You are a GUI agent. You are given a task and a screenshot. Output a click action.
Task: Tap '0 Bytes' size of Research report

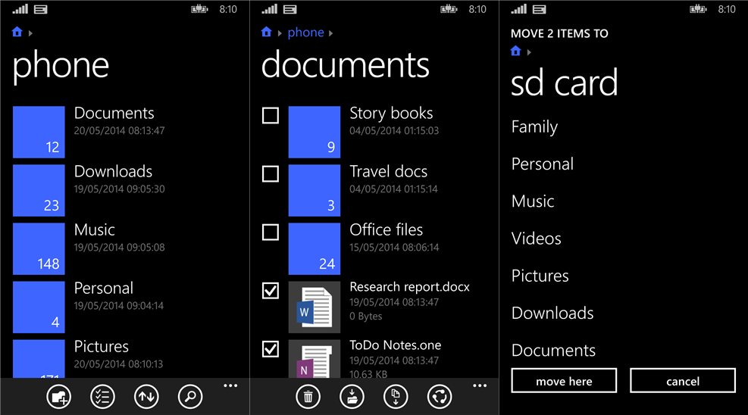(x=365, y=316)
